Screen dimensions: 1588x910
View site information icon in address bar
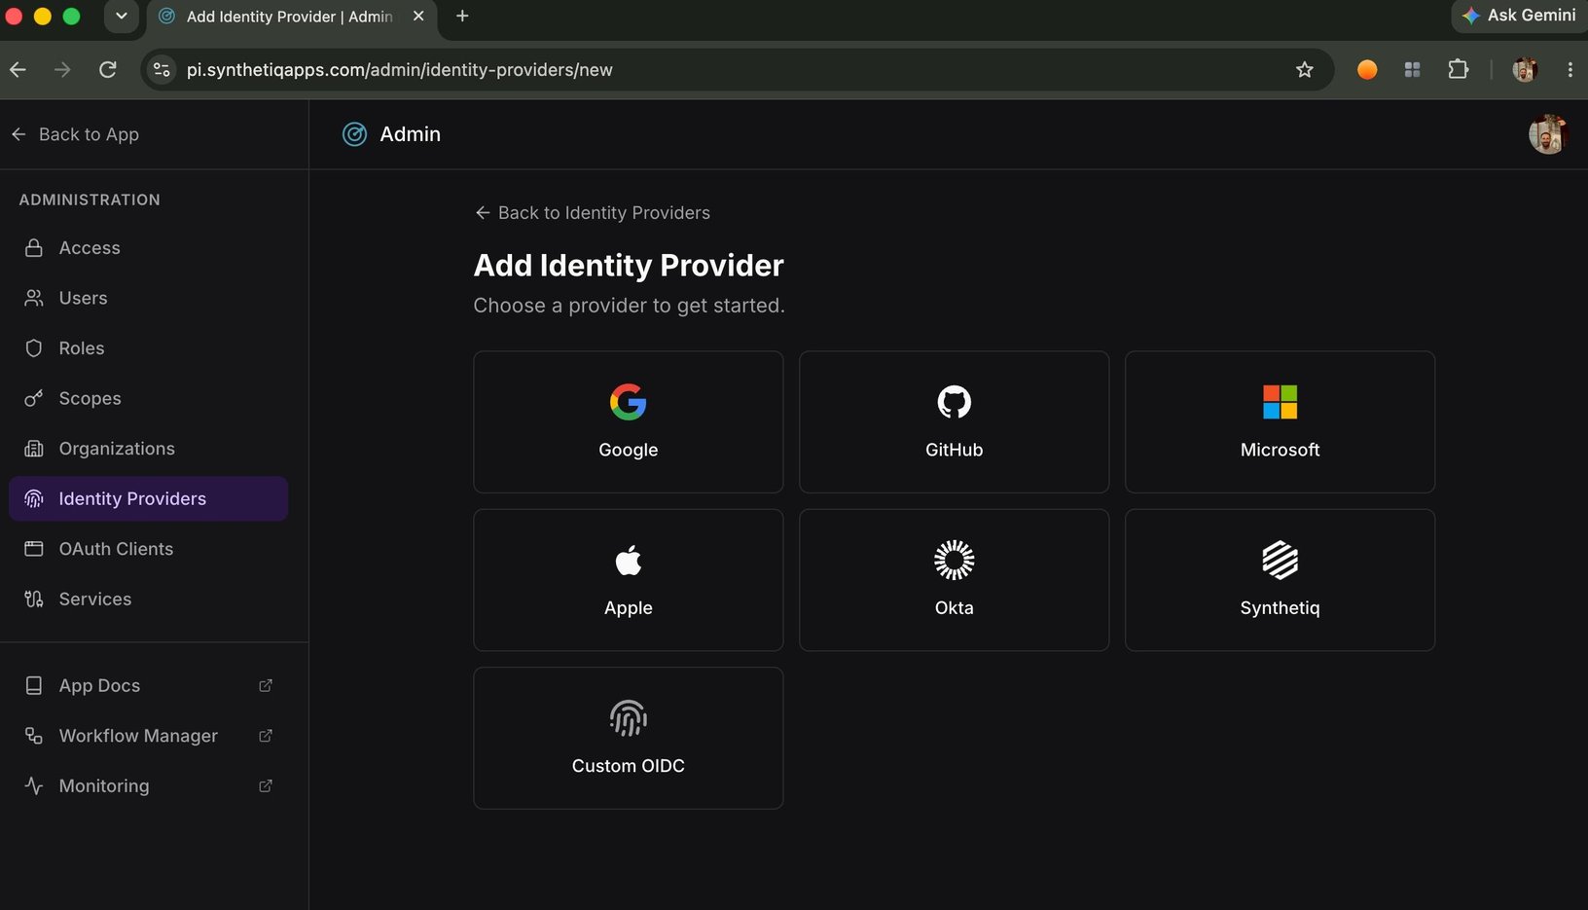click(x=162, y=70)
